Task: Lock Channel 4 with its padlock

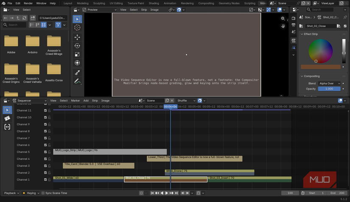Action: (49, 159)
